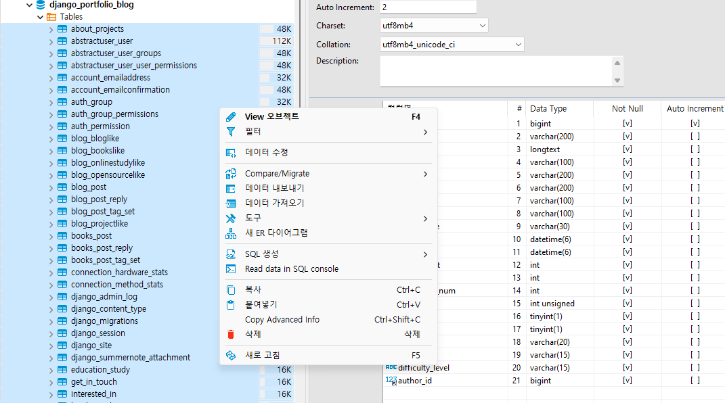Click the Compare/Migrate icon
The height and width of the screenshot is (403, 725).
(231, 174)
